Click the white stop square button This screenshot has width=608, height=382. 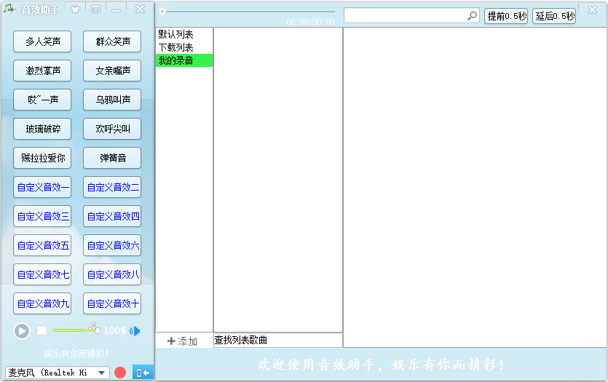(x=42, y=330)
